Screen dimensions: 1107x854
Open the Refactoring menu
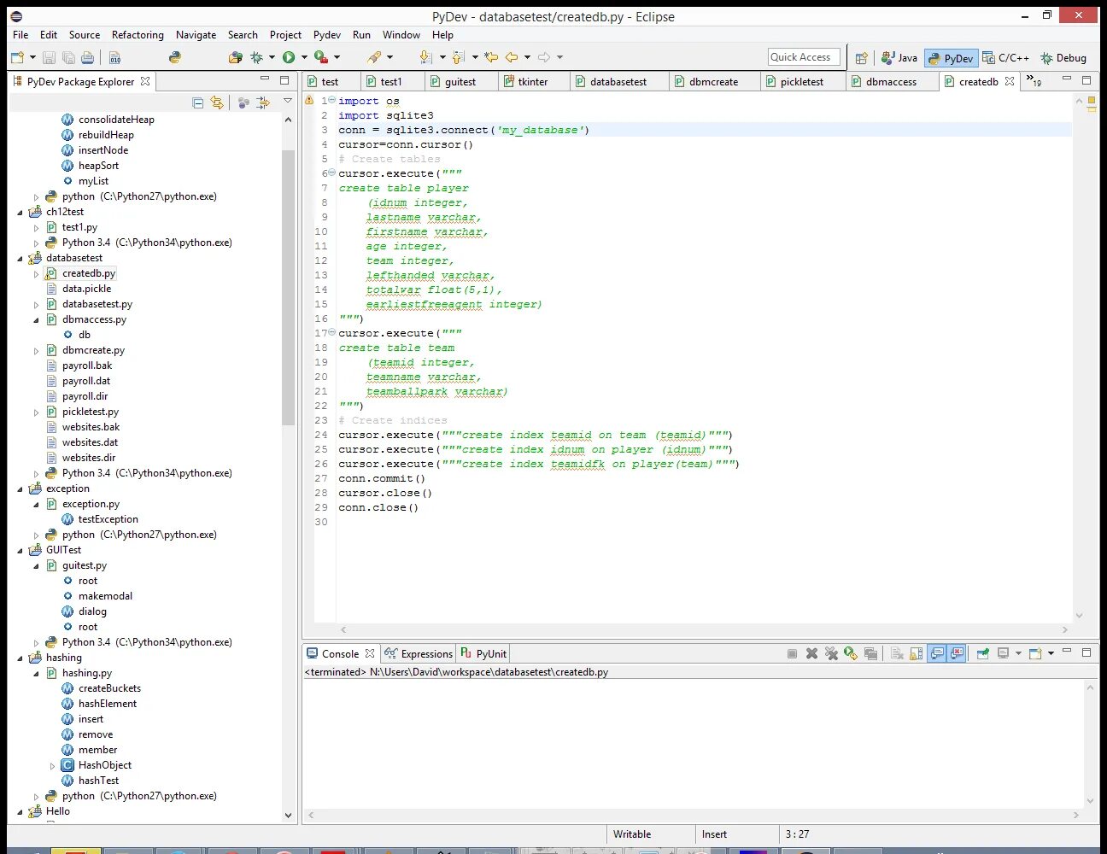tap(138, 35)
